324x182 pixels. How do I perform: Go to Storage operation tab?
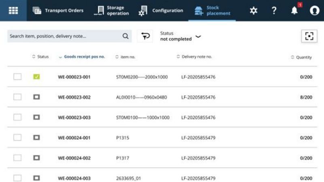[x=112, y=10]
